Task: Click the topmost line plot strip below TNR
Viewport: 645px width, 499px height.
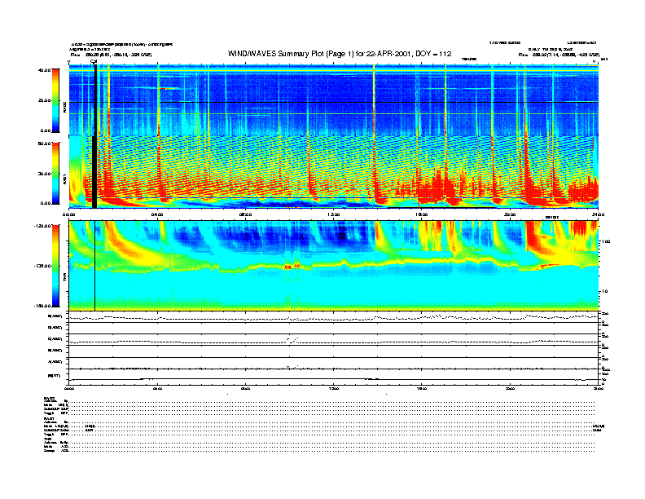Action: click(x=334, y=316)
